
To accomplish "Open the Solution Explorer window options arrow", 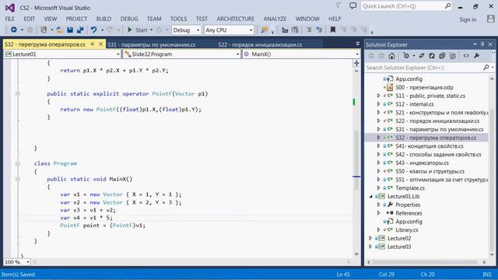I will 475,44.
